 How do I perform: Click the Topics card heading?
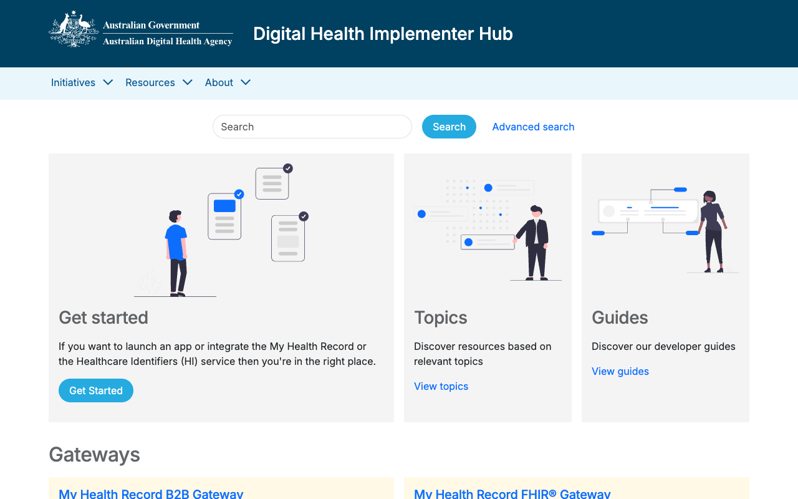click(x=441, y=317)
